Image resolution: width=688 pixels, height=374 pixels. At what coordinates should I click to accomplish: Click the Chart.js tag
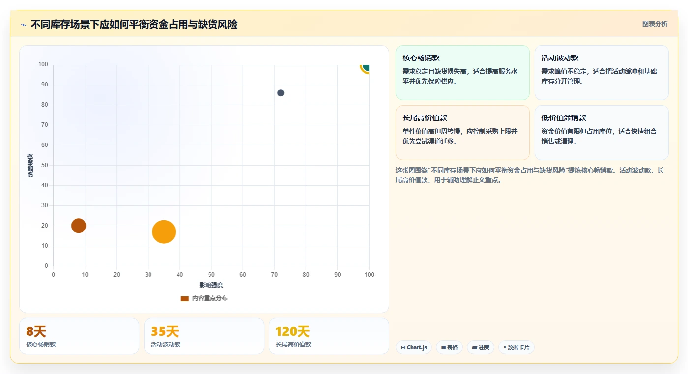coord(414,347)
